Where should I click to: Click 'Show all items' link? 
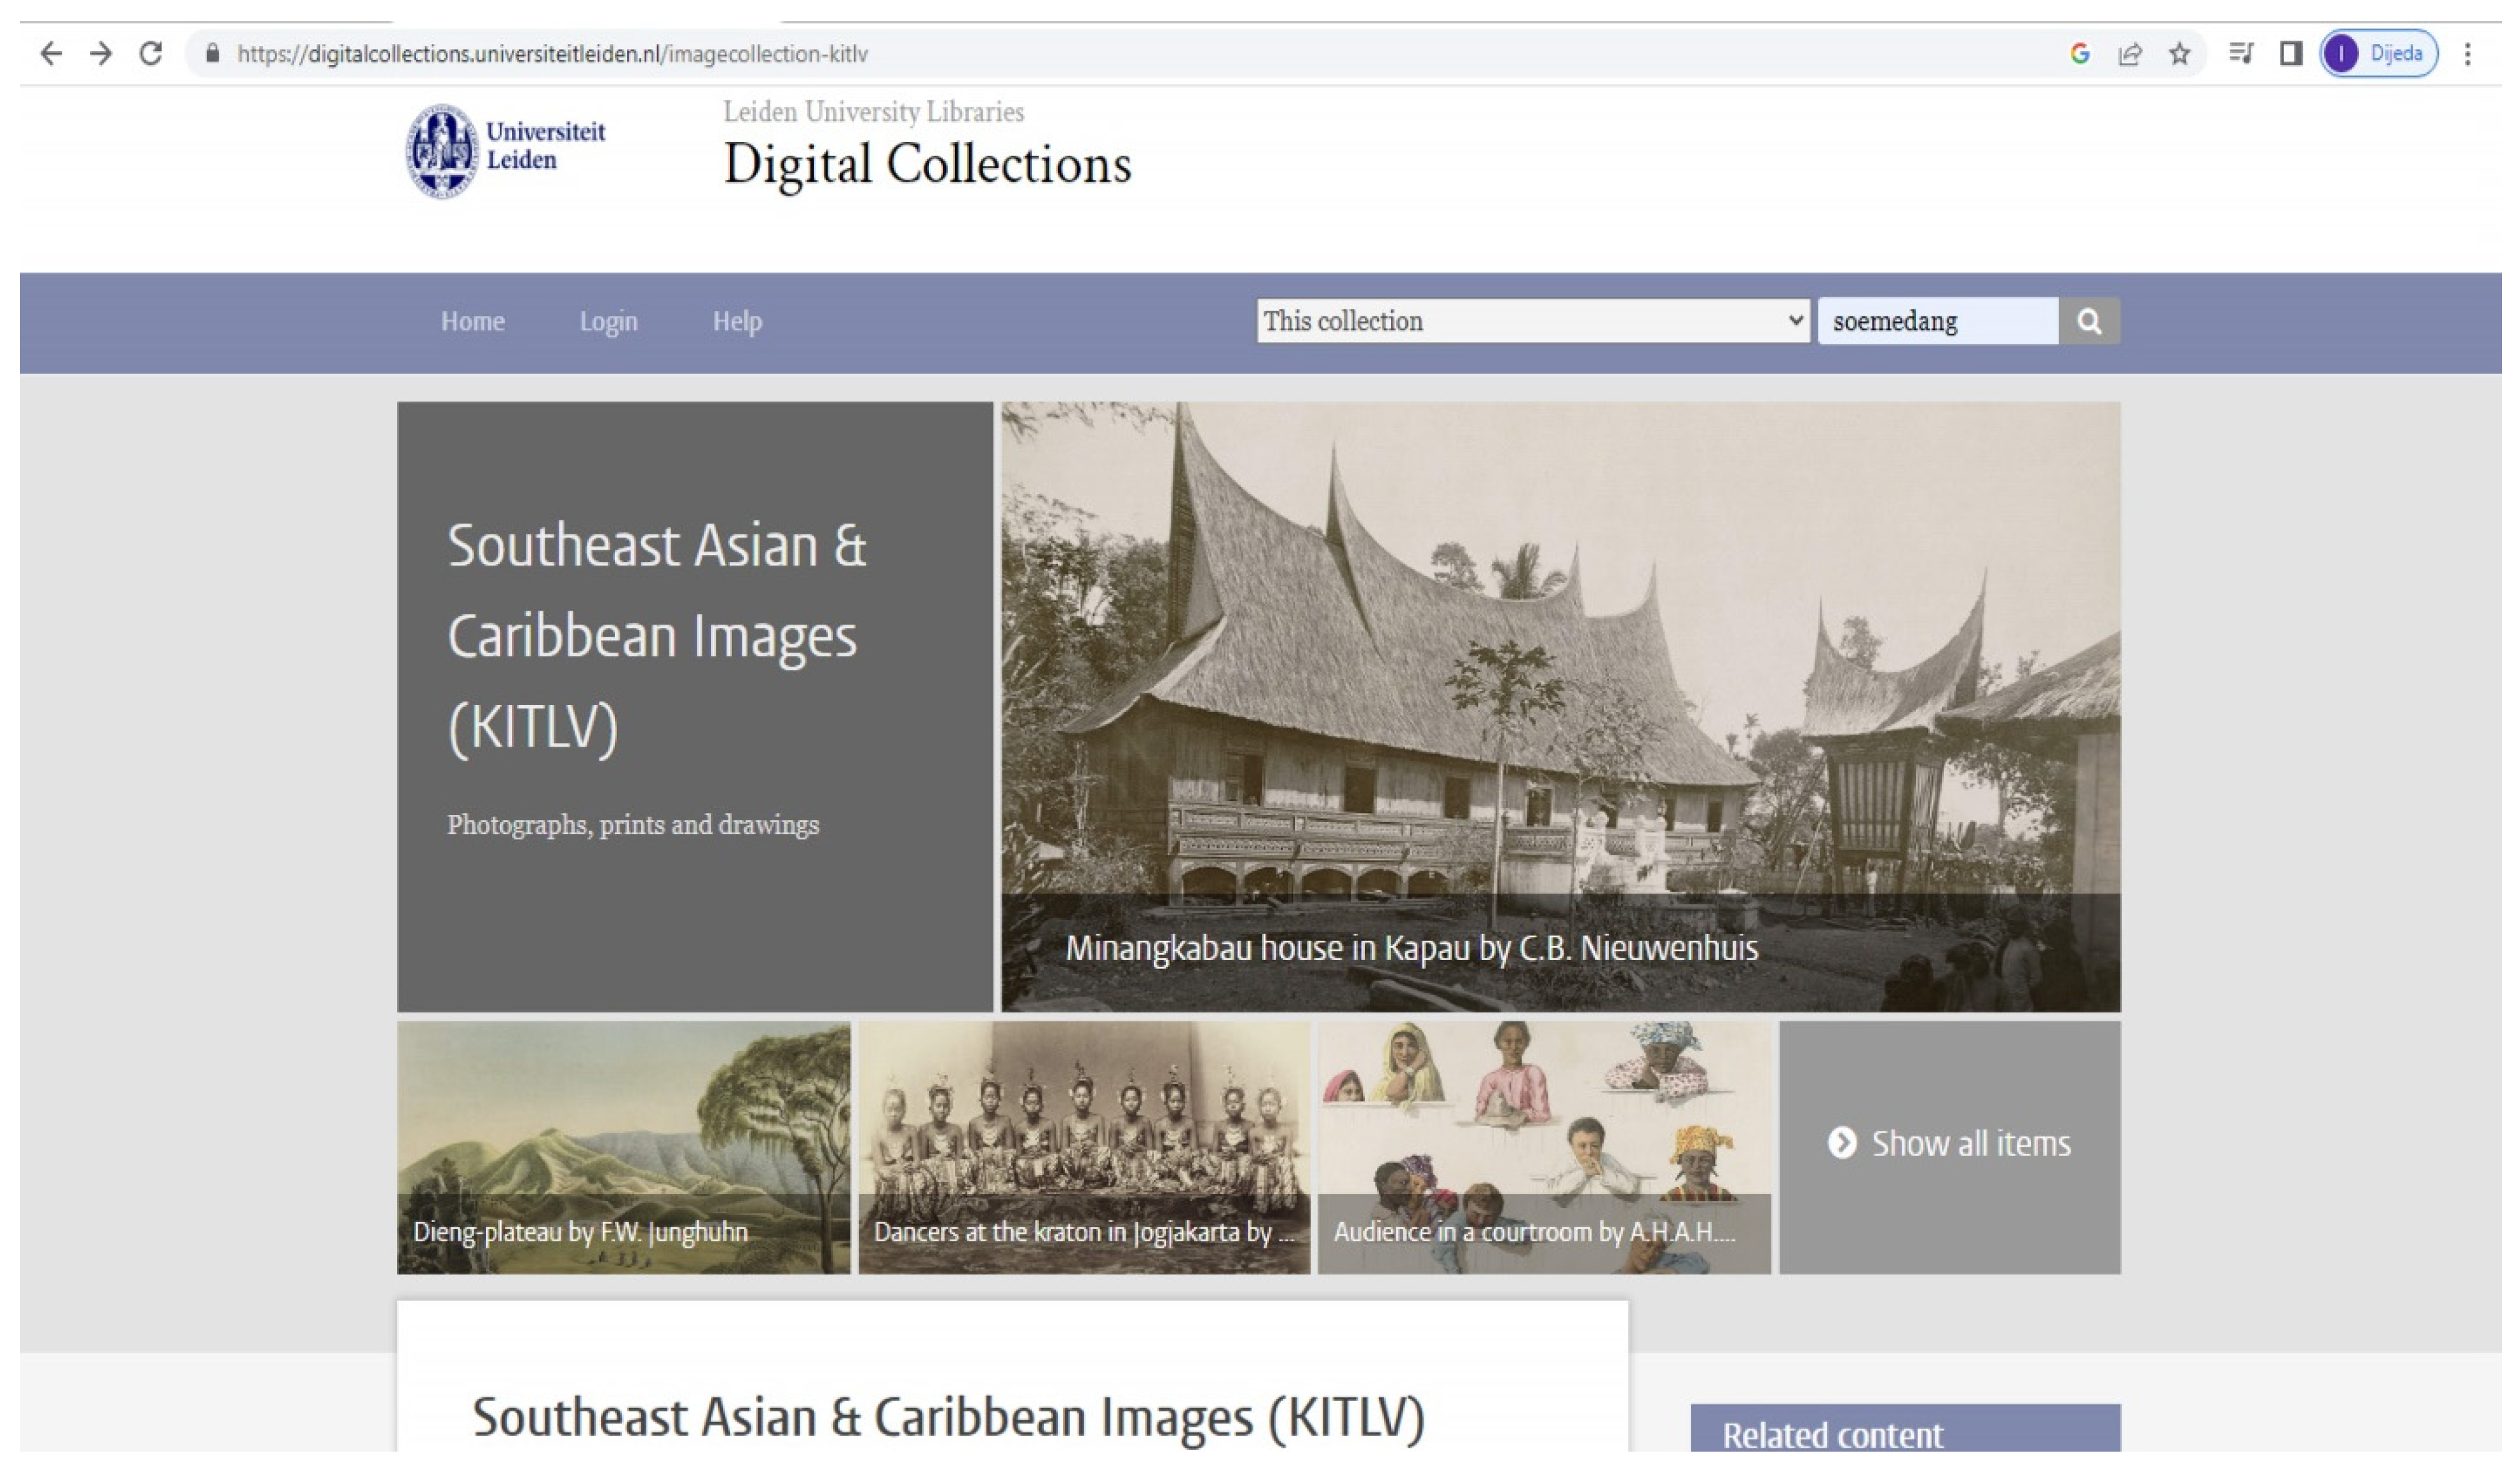(x=1950, y=1143)
